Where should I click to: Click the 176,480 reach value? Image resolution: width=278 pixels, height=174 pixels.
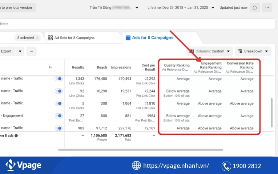[x=101, y=79]
